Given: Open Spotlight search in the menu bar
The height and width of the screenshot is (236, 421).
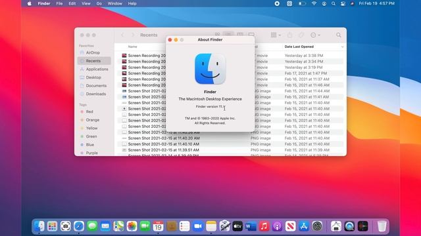Looking at the screenshot, I should click(x=334, y=3).
